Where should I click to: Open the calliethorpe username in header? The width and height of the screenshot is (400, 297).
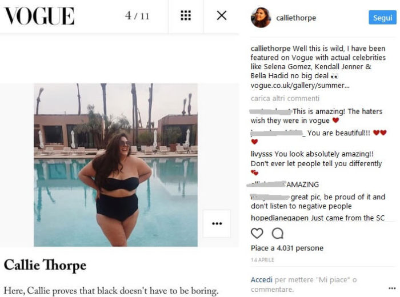pyautogui.click(x=296, y=18)
